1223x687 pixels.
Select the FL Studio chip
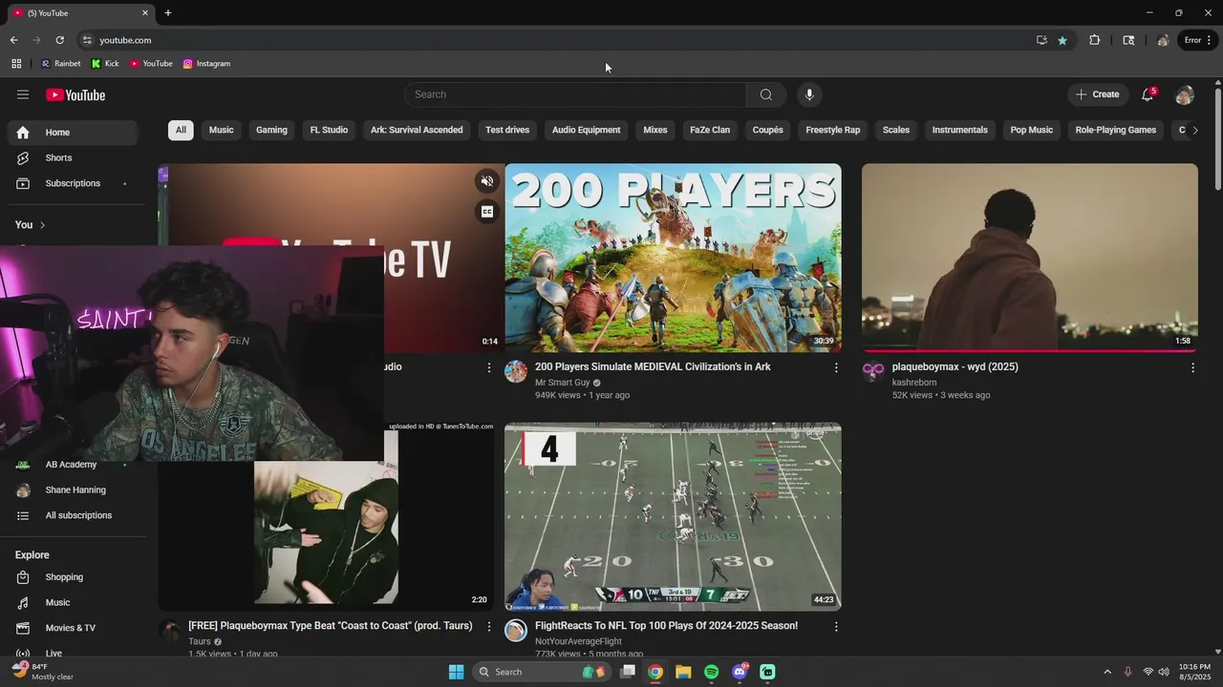(x=329, y=130)
